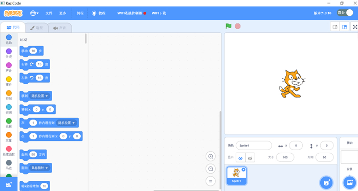Toggle the 舞台 switch in the top bar
This screenshot has height=191, width=358.
(345, 13)
